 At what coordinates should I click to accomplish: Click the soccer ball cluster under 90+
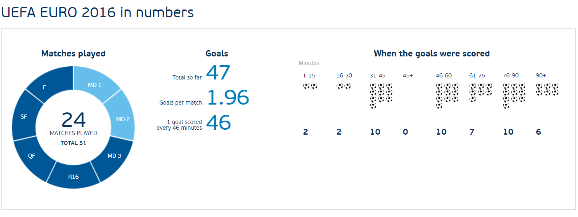(547, 89)
